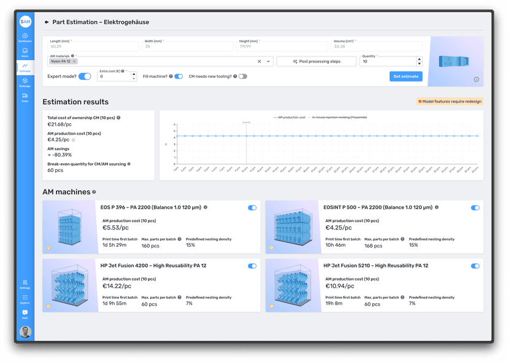Select the Estimate sidebar icon
This screenshot has height=362, width=508.
(x=25, y=67)
